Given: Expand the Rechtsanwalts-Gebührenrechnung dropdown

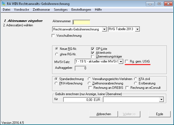Looking at the screenshot, I should click(104, 29).
